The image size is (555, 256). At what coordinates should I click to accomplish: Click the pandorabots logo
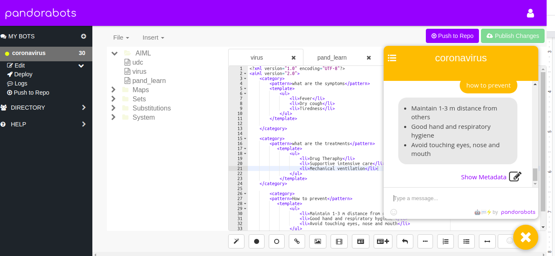click(41, 13)
